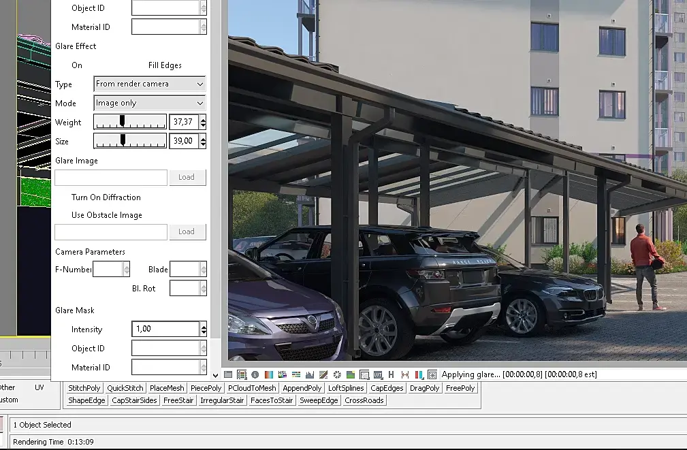Click the chevron below the panel scrollbar
Image resolution: width=687 pixels, height=450 pixels.
(x=216, y=375)
